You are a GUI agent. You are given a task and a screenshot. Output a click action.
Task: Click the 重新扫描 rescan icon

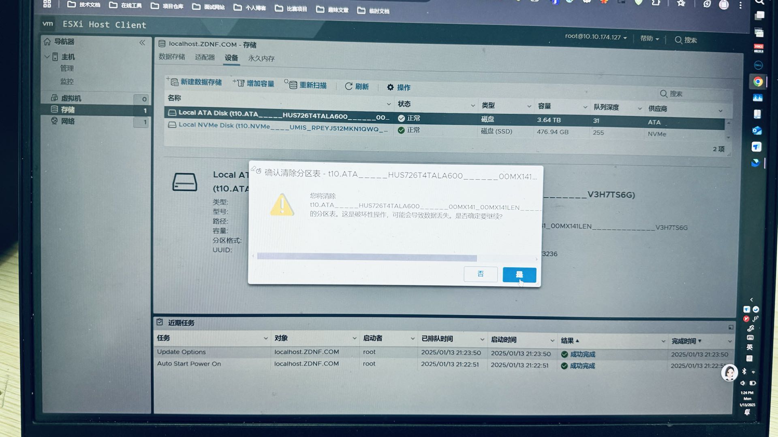tap(292, 85)
